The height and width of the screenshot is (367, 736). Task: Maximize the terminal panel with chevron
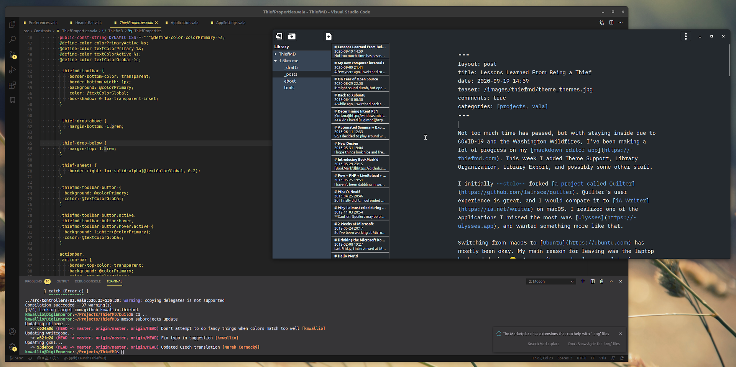[x=611, y=281]
